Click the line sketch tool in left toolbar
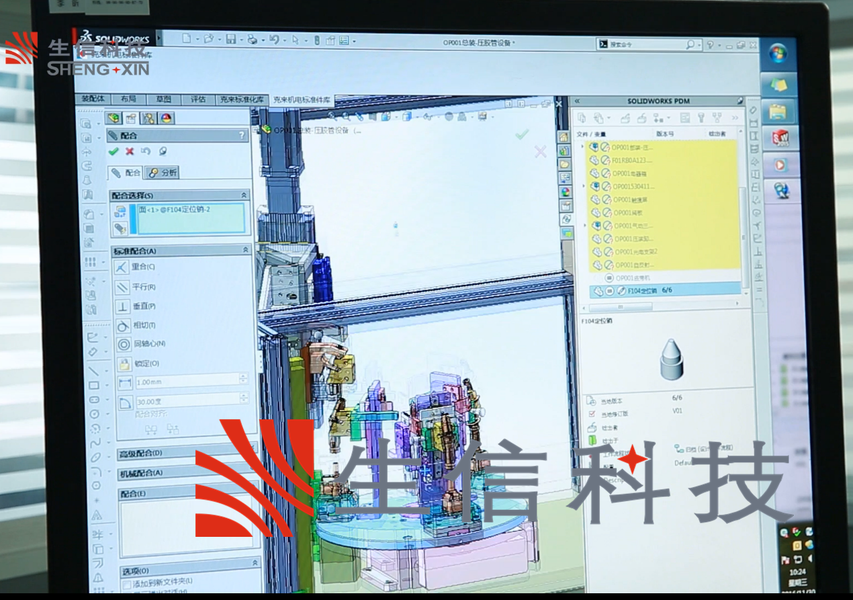This screenshot has height=600, width=853. click(93, 370)
